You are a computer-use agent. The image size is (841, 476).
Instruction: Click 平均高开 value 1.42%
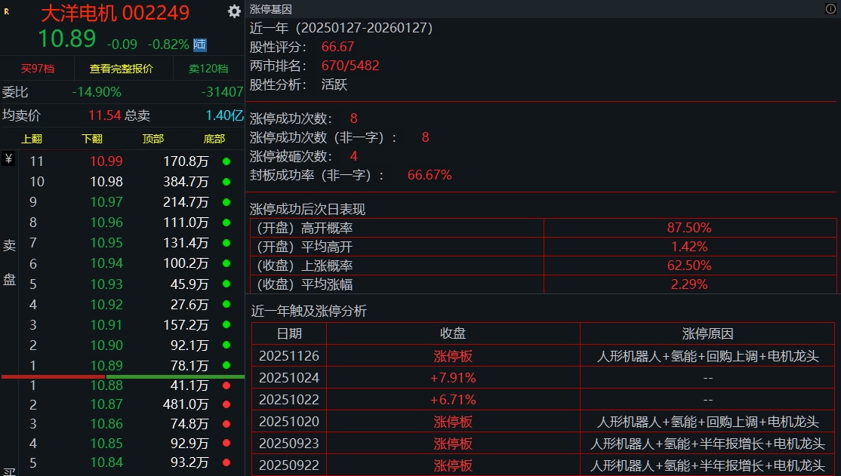click(x=689, y=247)
